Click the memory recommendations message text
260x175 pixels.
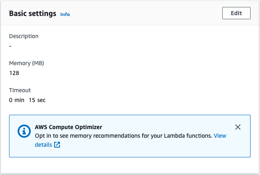pyautogui.click(x=123, y=136)
